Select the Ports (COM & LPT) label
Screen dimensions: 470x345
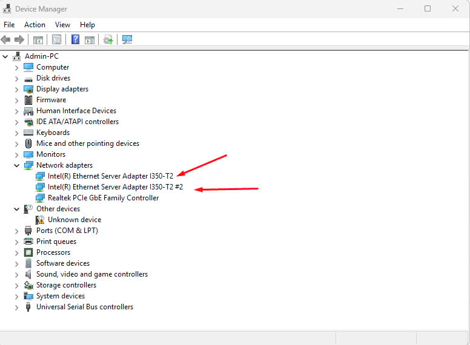pyautogui.click(x=67, y=231)
